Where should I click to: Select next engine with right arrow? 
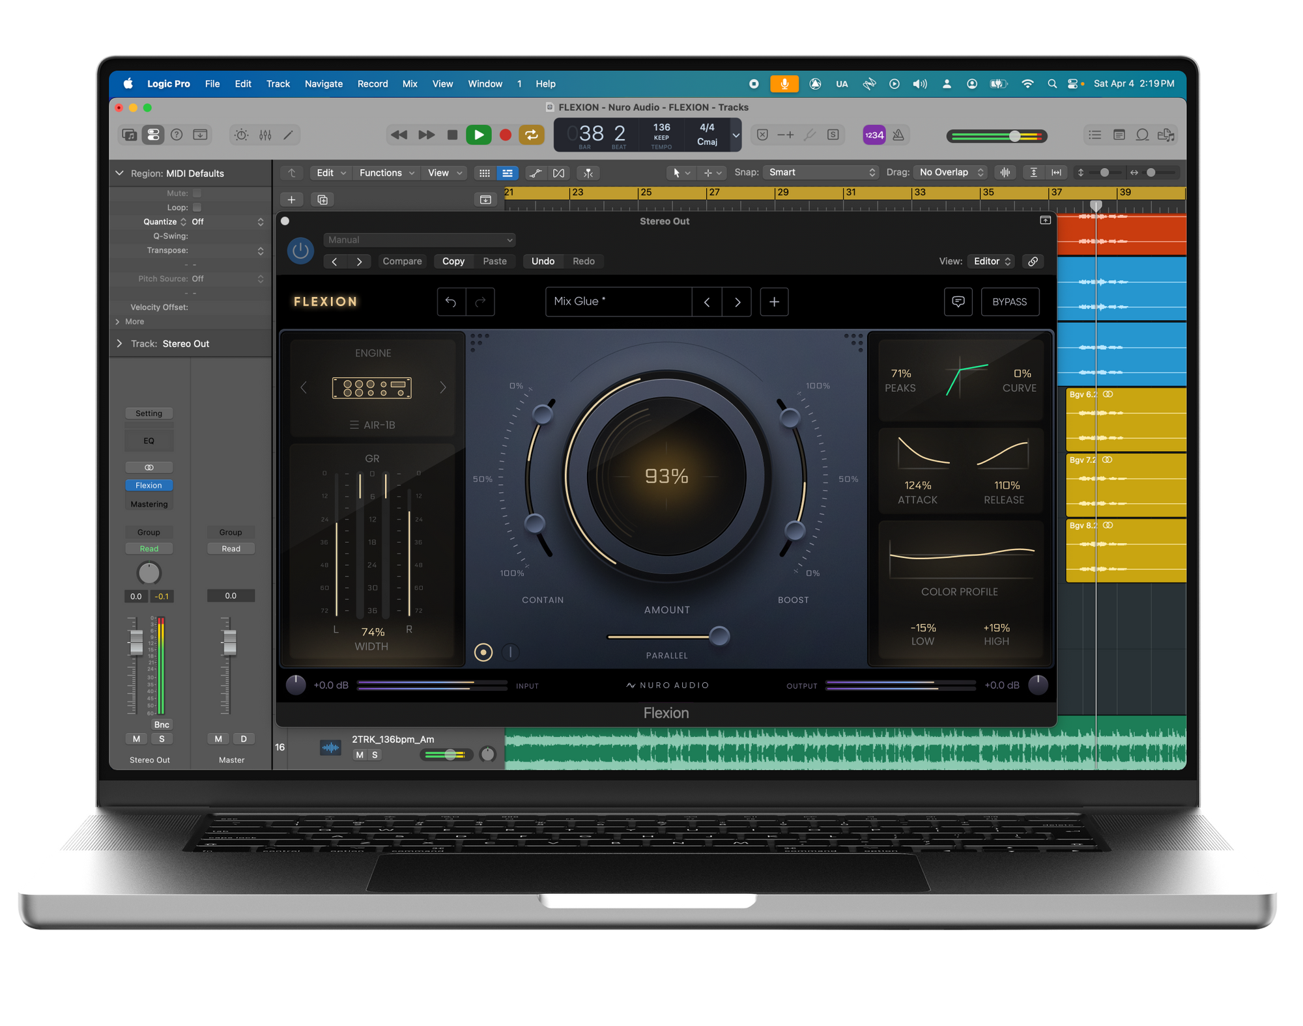[443, 387]
